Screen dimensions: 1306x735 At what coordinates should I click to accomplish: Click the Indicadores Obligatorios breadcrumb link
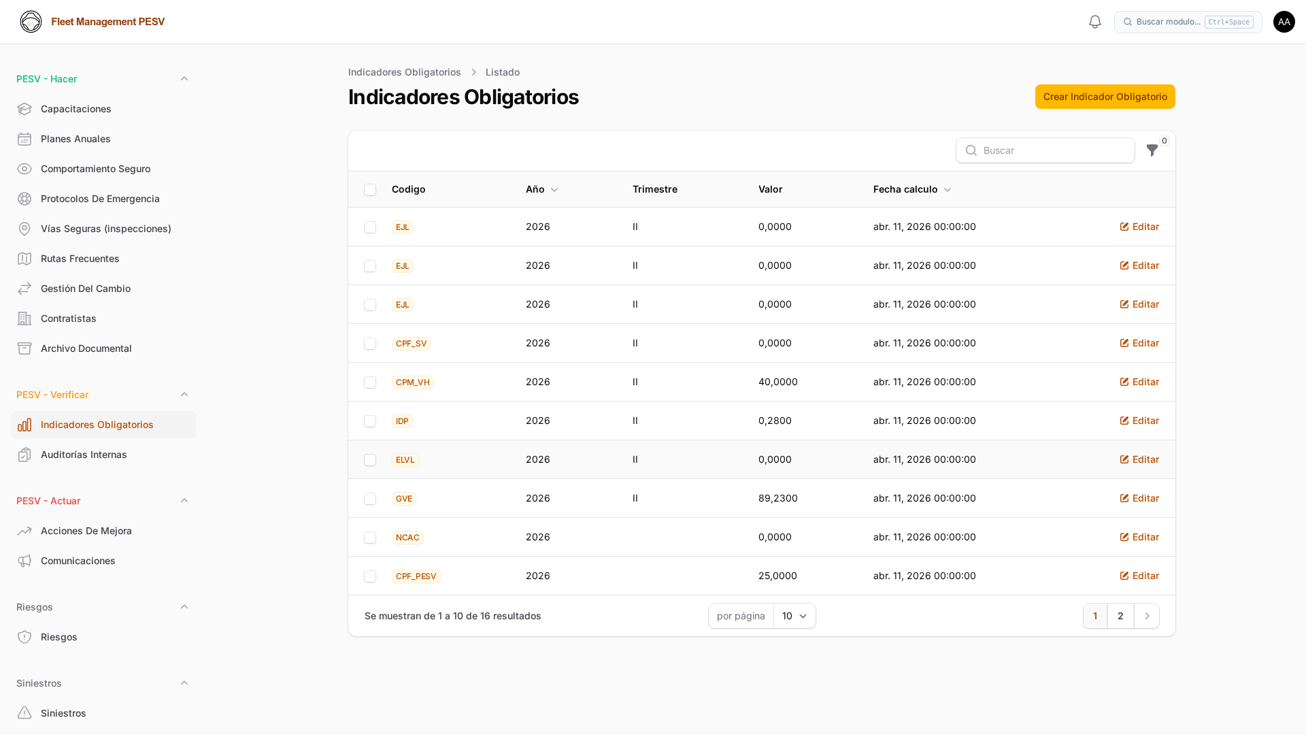[404, 72]
